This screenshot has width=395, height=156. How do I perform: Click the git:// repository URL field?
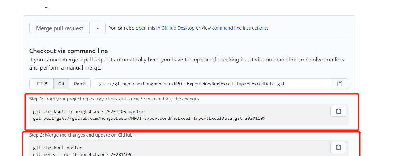click(213, 84)
